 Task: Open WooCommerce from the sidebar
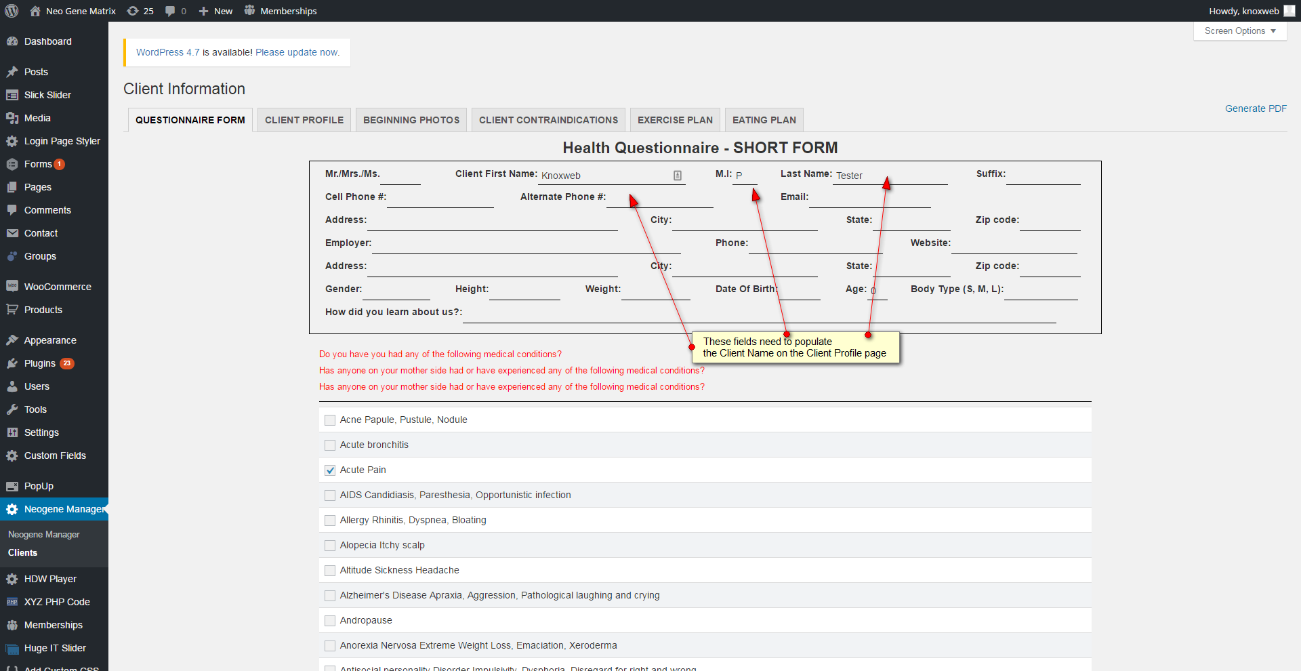click(58, 287)
